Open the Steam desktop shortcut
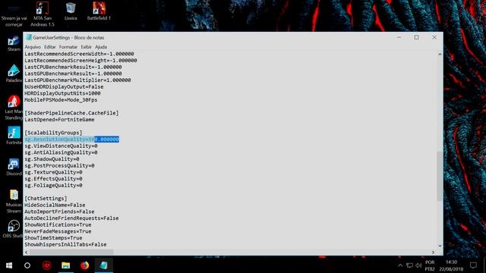Image resolution: width=486 pixels, height=273 pixels. (14, 43)
